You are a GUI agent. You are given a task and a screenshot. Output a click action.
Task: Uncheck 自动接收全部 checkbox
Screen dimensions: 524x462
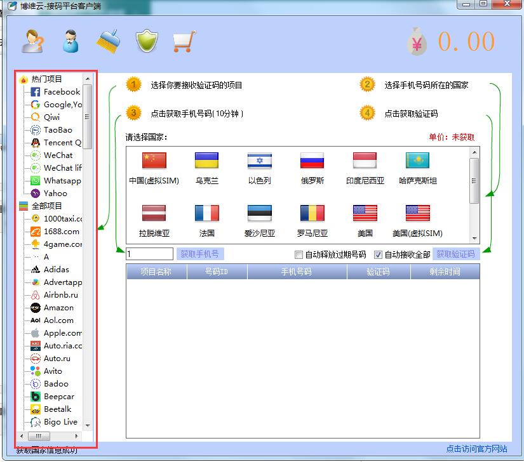378,254
